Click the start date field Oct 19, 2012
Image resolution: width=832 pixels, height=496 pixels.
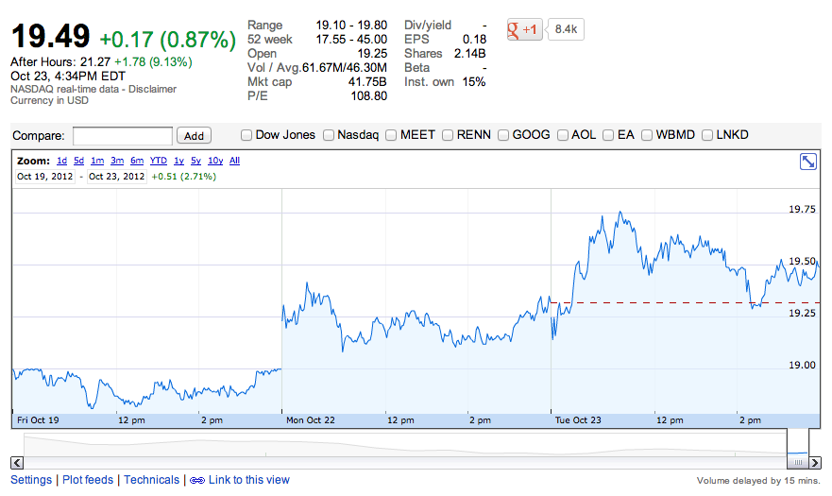(44, 177)
